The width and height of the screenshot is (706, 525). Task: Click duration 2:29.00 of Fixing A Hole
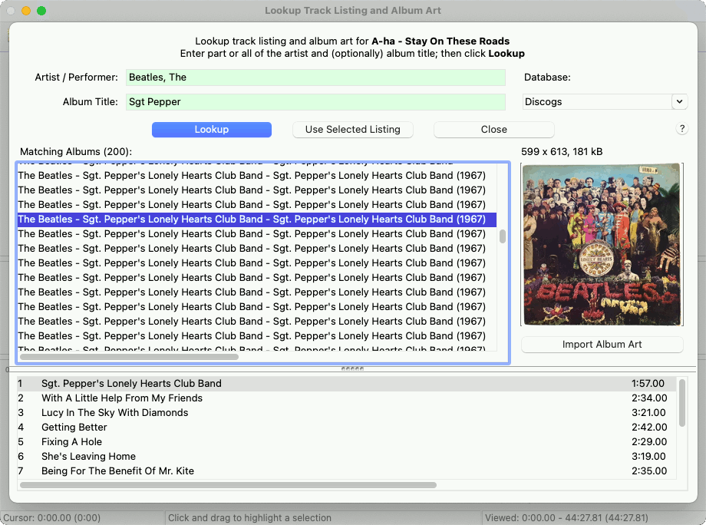tap(649, 441)
